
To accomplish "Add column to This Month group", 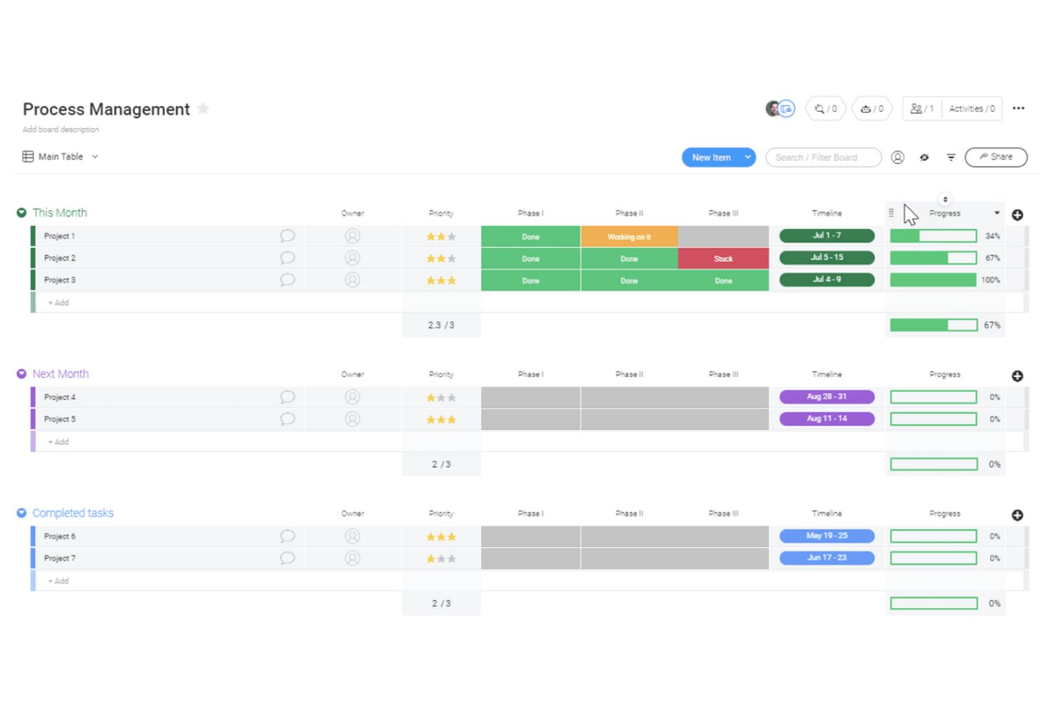I will (1018, 214).
